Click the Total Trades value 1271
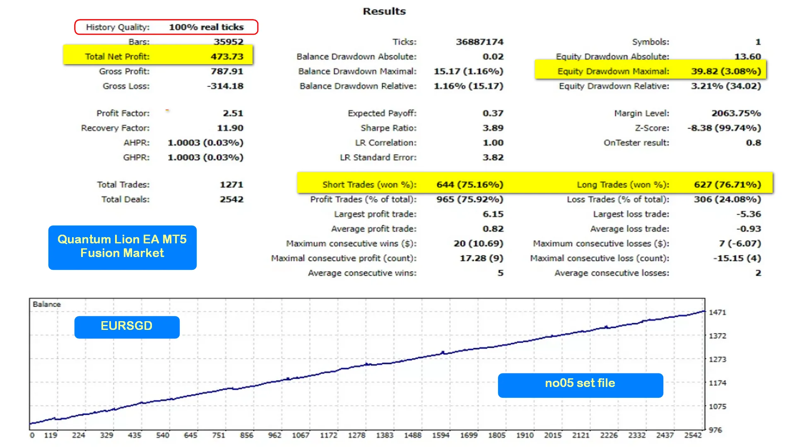Viewport: 795px width, 447px height. tap(231, 185)
